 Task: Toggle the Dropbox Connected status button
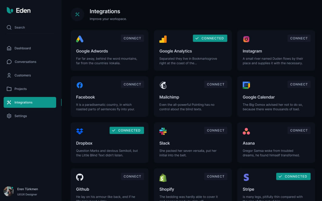(127, 130)
